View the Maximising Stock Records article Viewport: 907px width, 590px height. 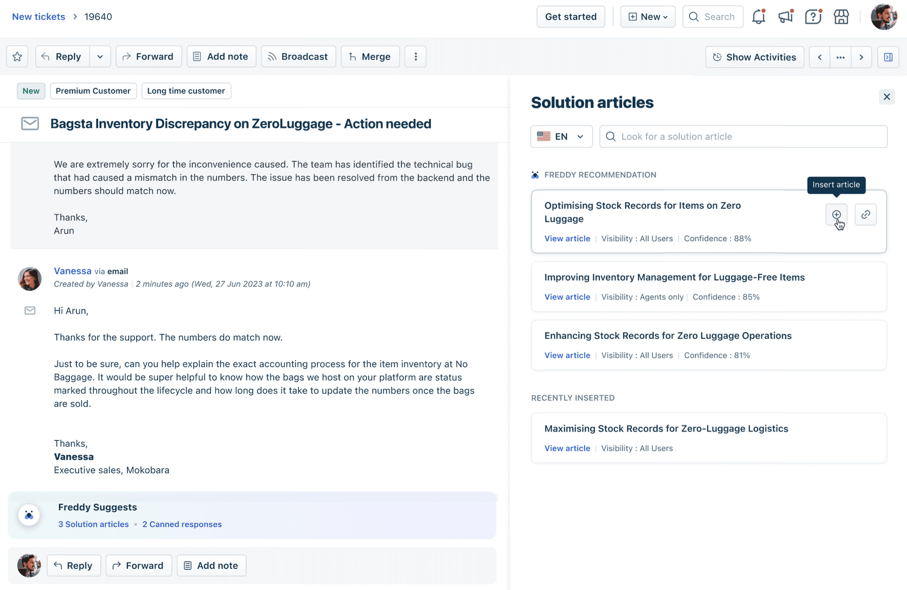[x=567, y=448]
